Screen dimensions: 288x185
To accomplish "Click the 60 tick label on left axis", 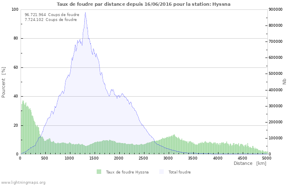I will click(x=16, y=67).
